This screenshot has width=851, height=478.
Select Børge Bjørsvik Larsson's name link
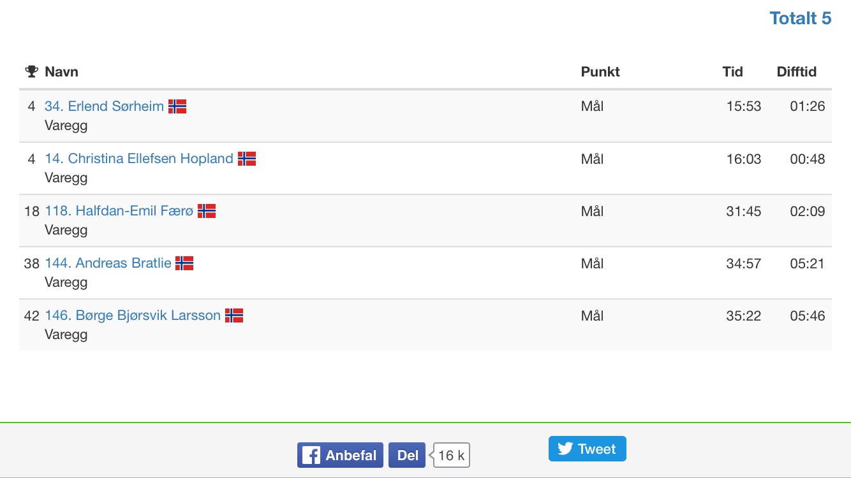point(133,315)
